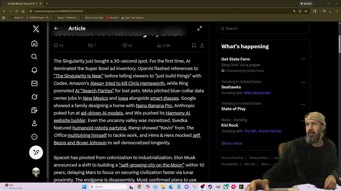Open the Windows Start menu
This screenshot has width=341, height=191.
[84, 187]
